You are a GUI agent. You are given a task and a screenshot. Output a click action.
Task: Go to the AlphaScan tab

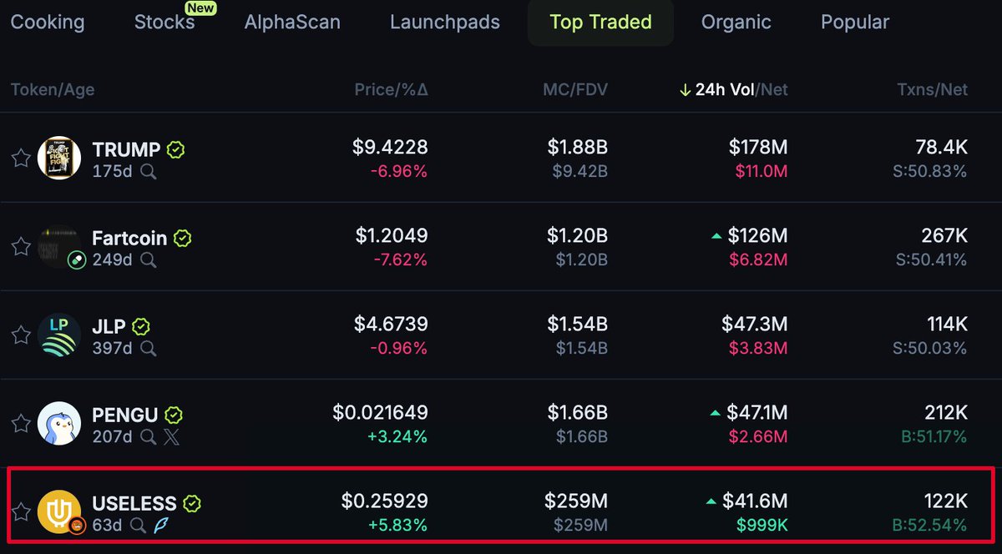pyautogui.click(x=292, y=22)
